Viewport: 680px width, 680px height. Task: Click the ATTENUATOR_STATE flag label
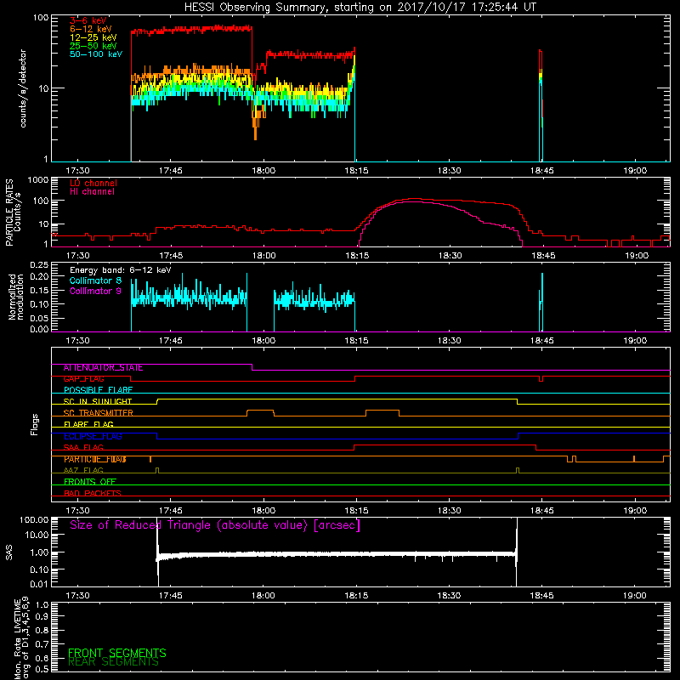103,368
